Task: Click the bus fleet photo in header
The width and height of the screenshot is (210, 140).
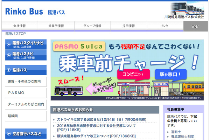Action: click(187, 8)
